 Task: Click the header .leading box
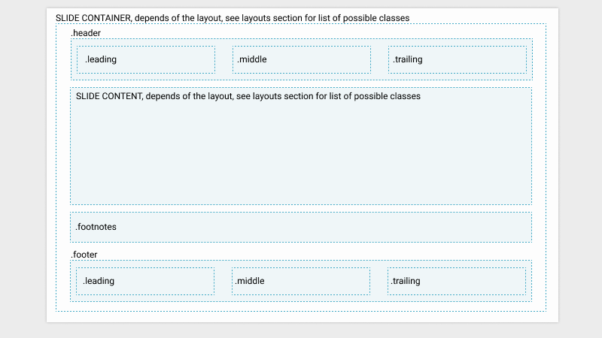pos(146,59)
